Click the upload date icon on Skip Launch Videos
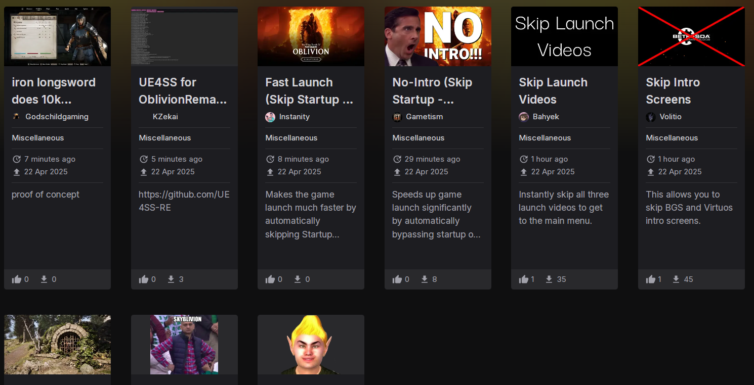 [x=524, y=172]
